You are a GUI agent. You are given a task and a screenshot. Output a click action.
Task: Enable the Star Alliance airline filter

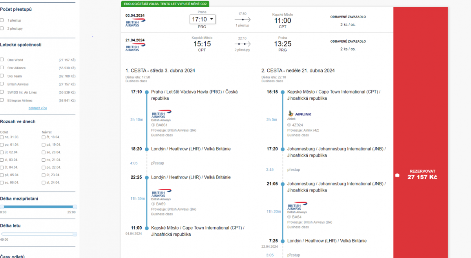2,68
